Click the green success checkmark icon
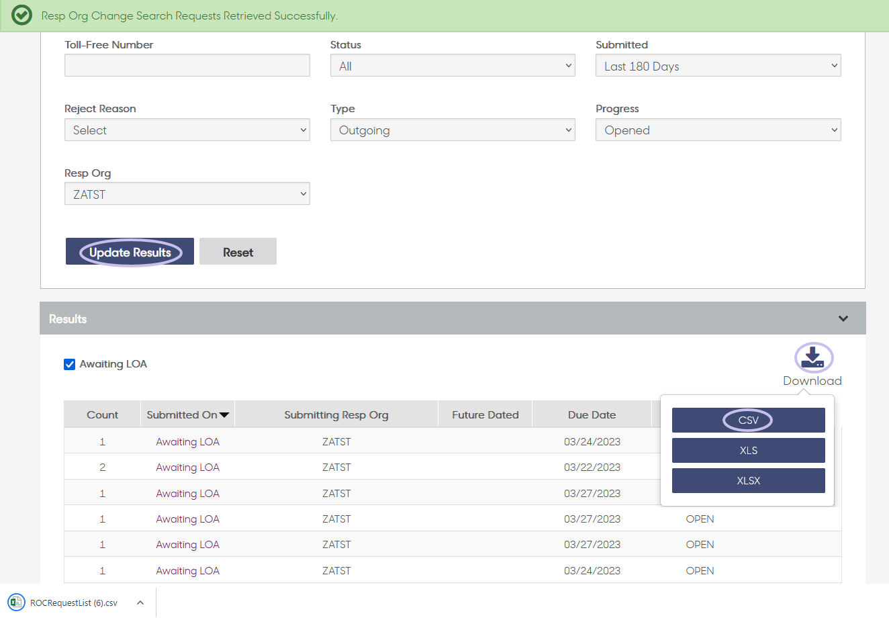 [21, 14]
